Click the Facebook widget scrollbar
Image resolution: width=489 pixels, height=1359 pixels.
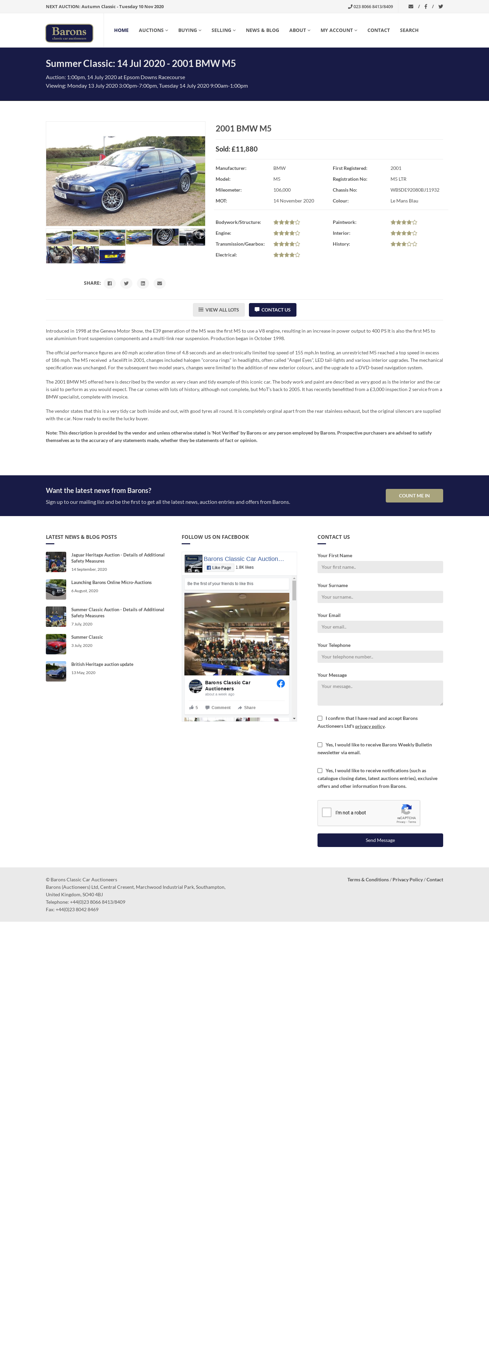(294, 590)
